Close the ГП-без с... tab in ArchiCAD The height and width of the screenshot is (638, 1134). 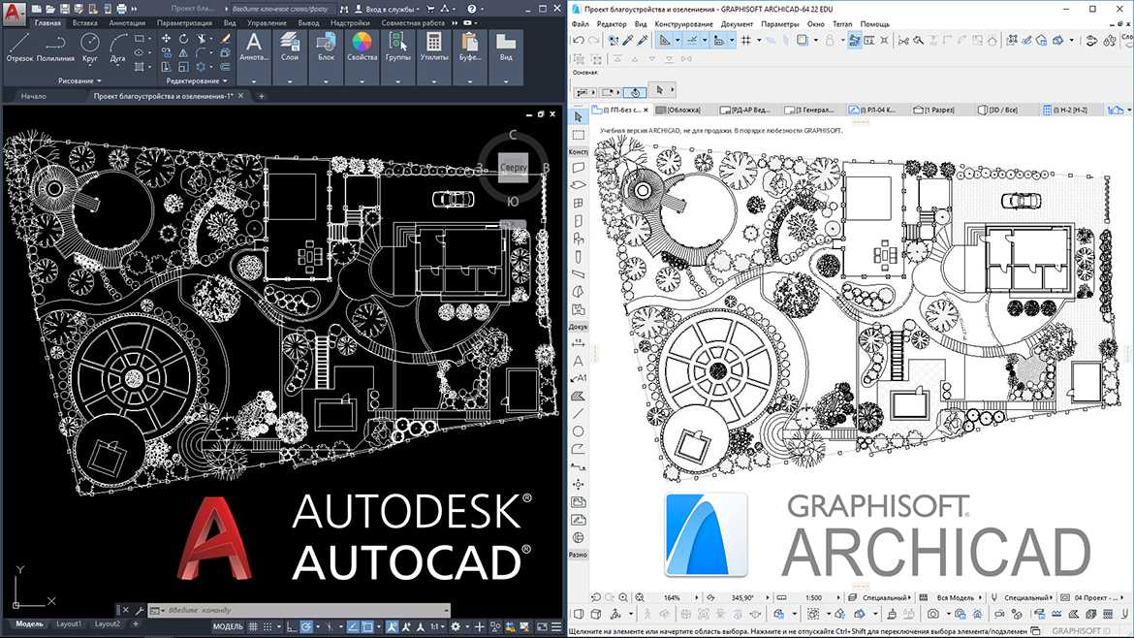646,110
